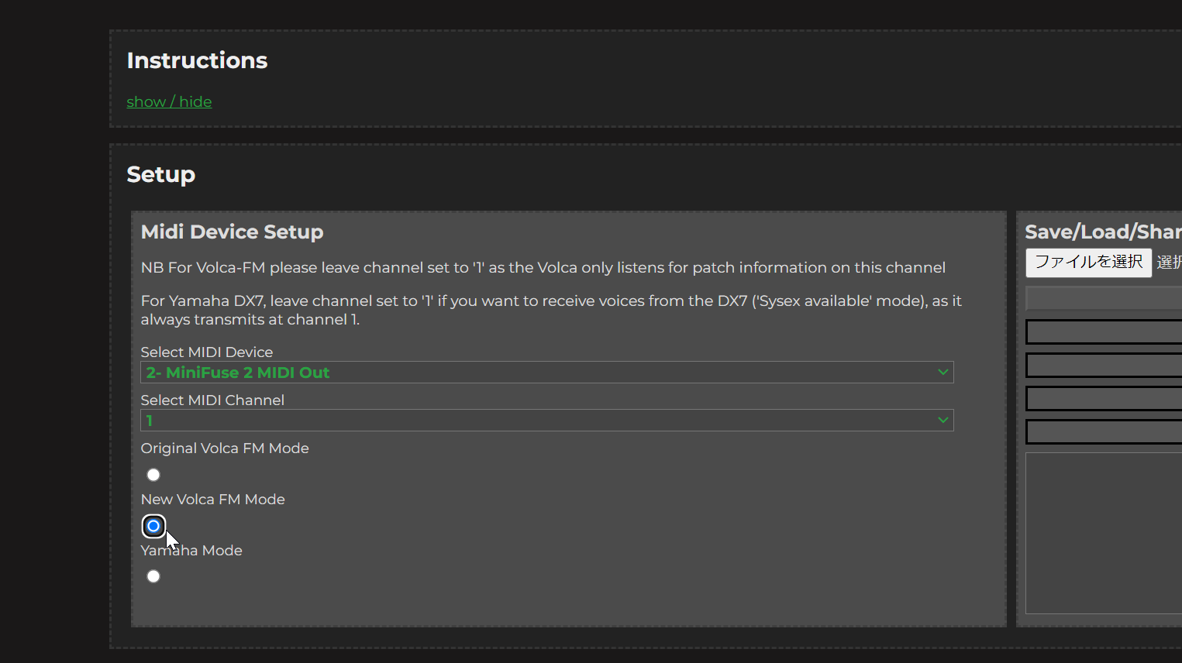Open the Select MIDI Channel dropdown
The width and height of the screenshot is (1182, 663).
point(546,421)
